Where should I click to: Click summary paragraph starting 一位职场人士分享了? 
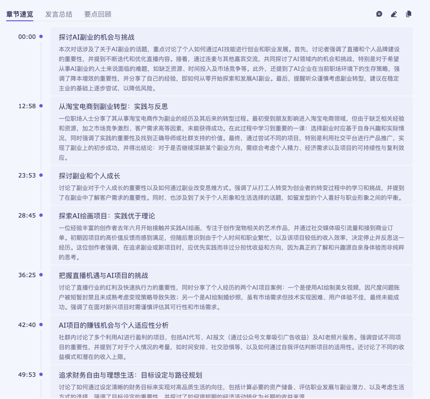[x=231, y=138]
